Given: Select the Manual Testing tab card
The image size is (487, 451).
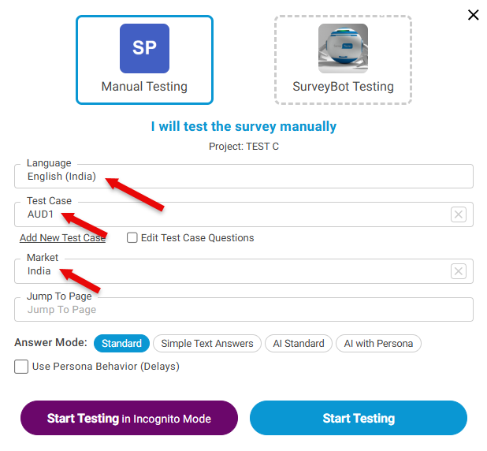Looking at the screenshot, I should 144,87.
